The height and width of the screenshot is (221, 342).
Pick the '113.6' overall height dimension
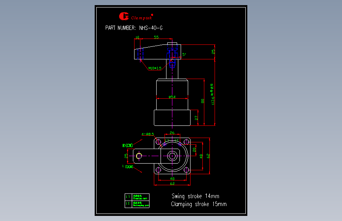click(213, 101)
